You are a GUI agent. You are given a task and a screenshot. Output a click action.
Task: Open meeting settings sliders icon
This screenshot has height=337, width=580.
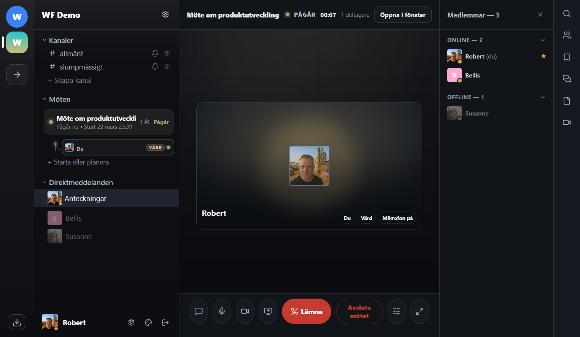point(396,312)
